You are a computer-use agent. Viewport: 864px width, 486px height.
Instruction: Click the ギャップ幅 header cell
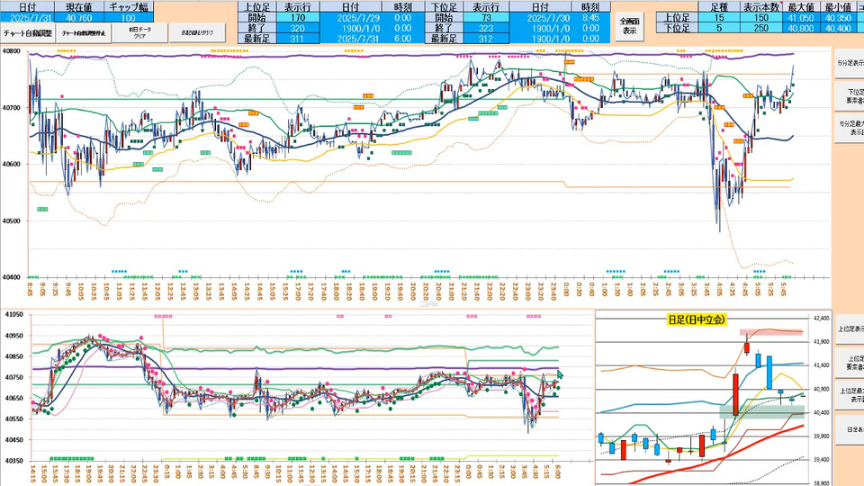click(129, 7)
